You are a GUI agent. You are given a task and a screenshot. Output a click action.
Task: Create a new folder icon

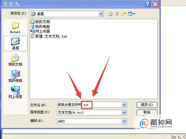[124, 14]
